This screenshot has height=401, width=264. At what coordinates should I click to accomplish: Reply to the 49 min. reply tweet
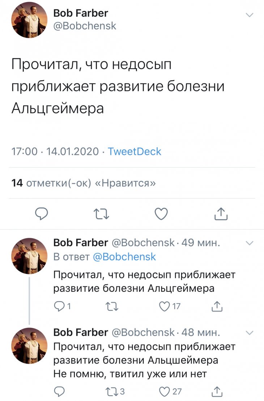click(x=59, y=307)
